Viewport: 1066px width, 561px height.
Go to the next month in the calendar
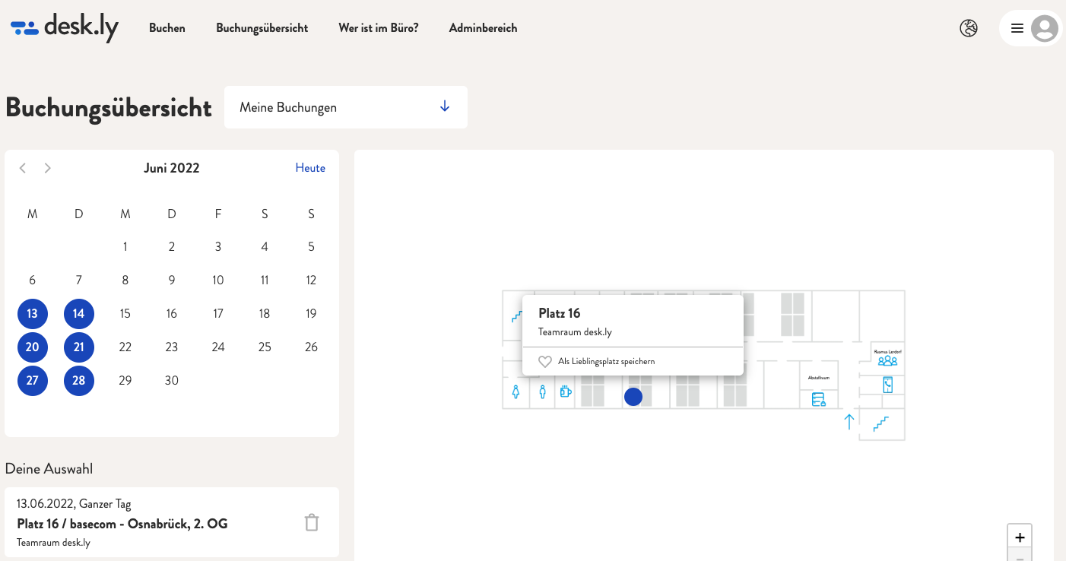(47, 168)
